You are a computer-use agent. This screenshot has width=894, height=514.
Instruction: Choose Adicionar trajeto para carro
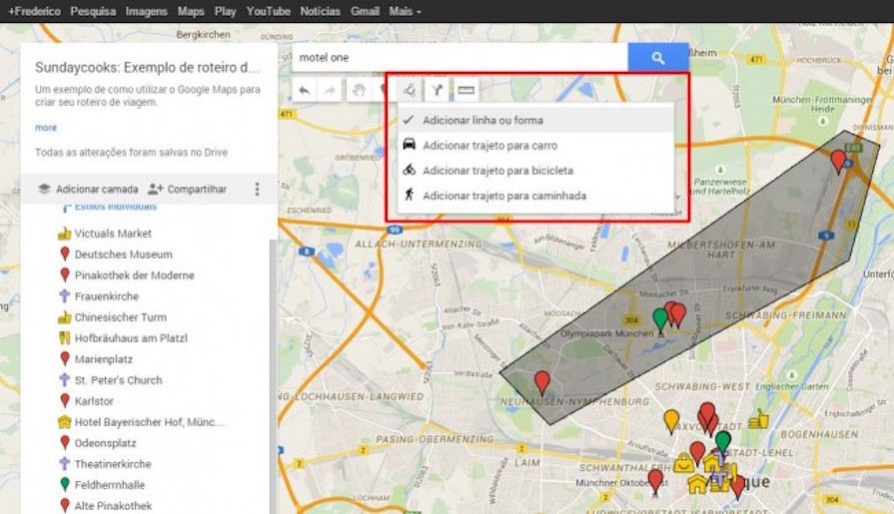click(535, 146)
